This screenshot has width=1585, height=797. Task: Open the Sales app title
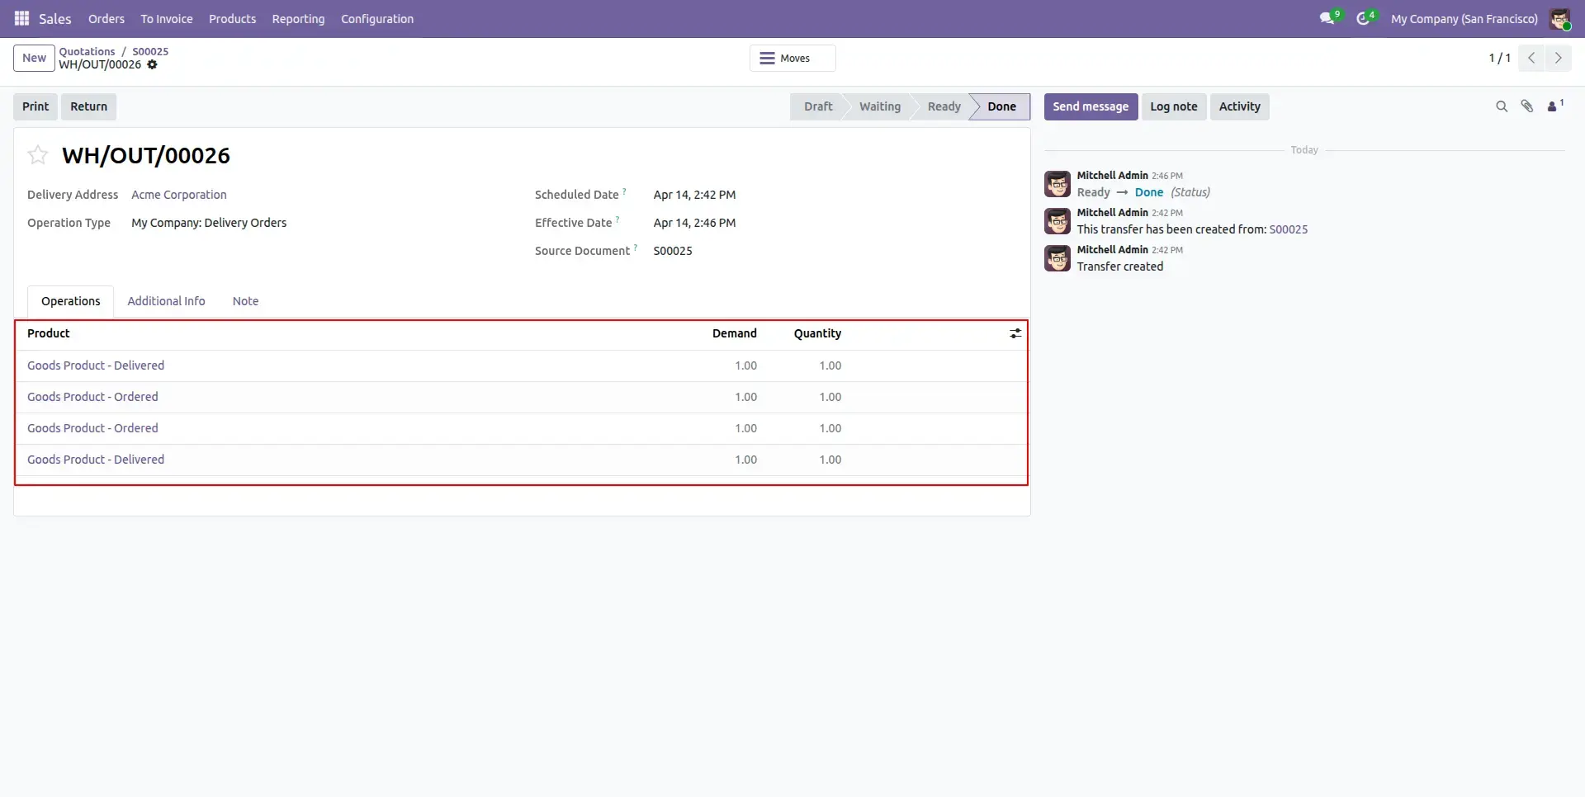click(55, 19)
